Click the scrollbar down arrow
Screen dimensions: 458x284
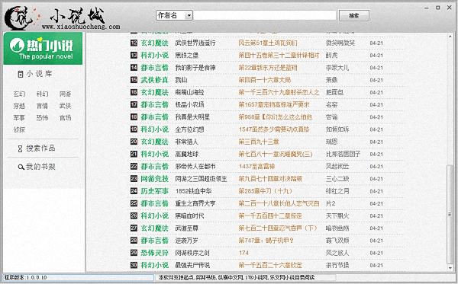(450, 267)
